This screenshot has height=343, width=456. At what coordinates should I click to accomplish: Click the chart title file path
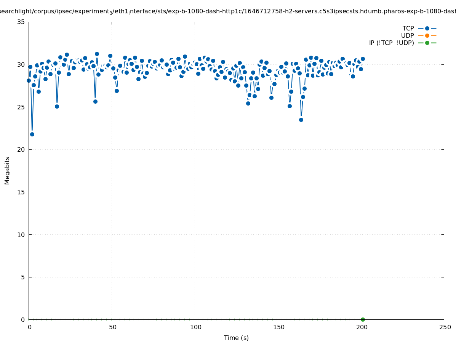[228, 11]
